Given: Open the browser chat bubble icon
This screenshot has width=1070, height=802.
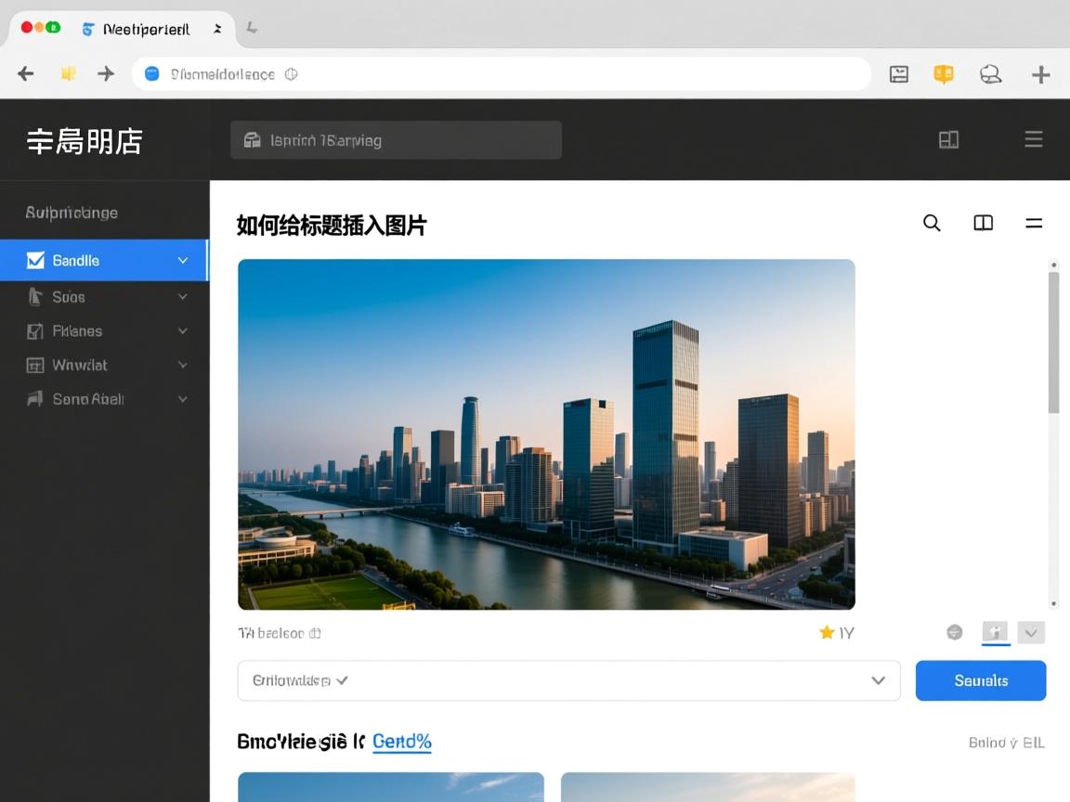Looking at the screenshot, I should point(990,74).
